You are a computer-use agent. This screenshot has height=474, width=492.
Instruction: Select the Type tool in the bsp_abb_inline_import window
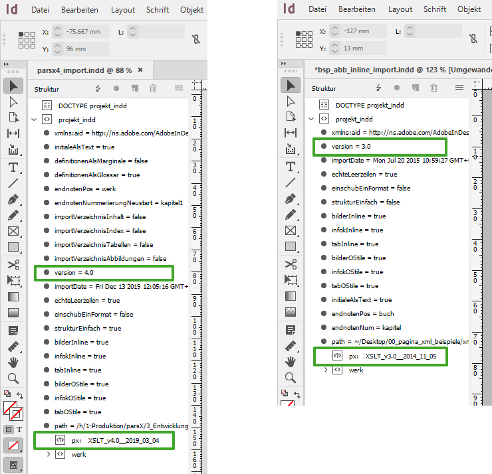(291, 167)
